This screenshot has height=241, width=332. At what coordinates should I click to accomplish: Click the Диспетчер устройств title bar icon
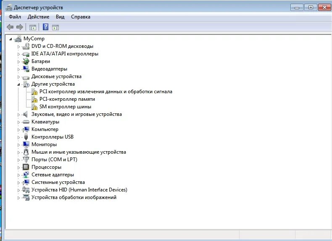pos(9,8)
